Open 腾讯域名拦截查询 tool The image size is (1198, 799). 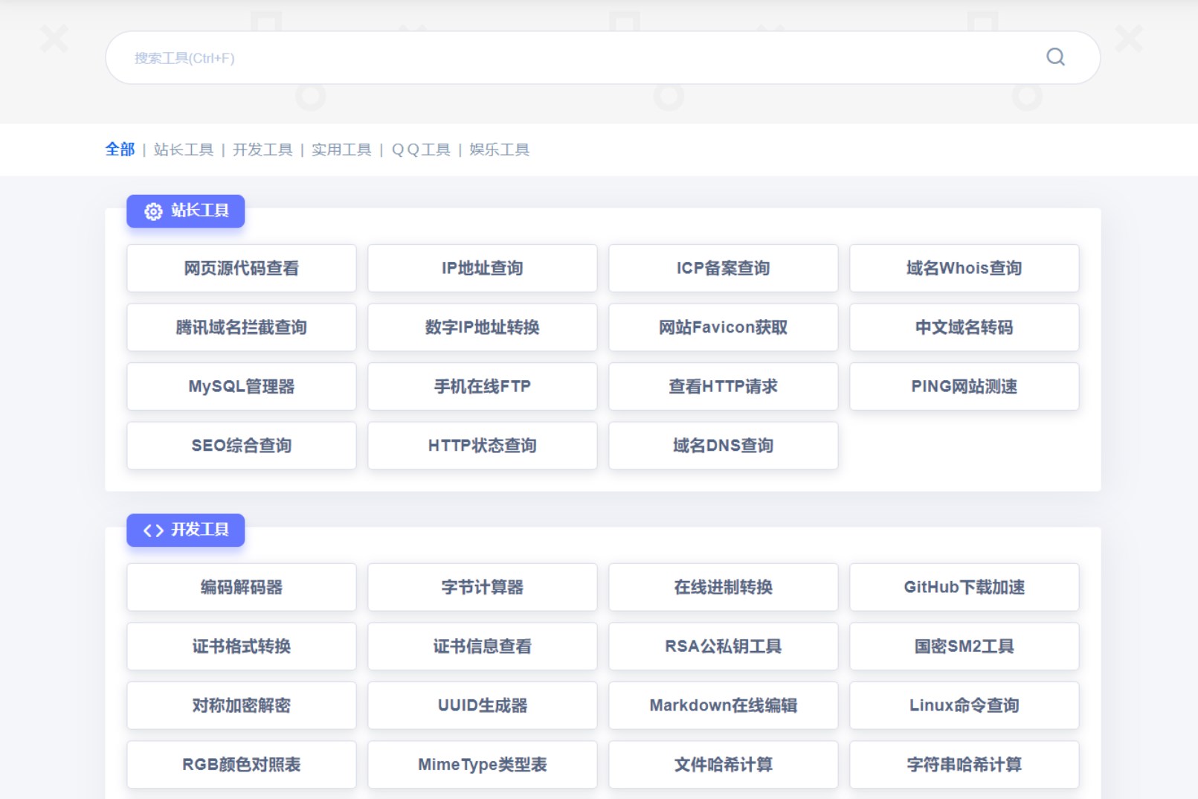pyautogui.click(x=242, y=327)
